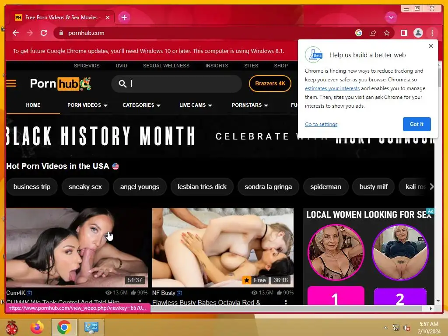The height and width of the screenshot is (336, 448).
Task: Click the vertical scrollbar thumb
Action: coord(439,78)
